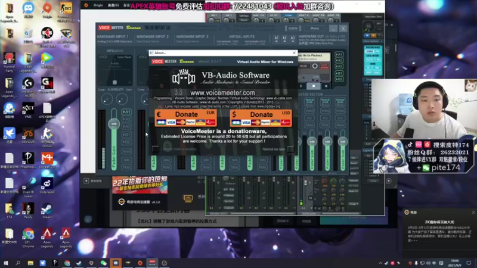The width and height of the screenshot is (477, 268).
Task: Open the notification center icon
Action: (x=469, y=263)
